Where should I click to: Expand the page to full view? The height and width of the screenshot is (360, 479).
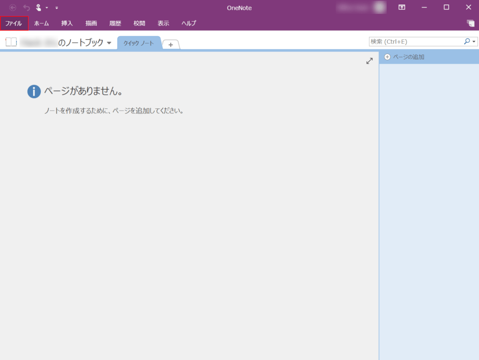pyautogui.click(x=369, y=61)
